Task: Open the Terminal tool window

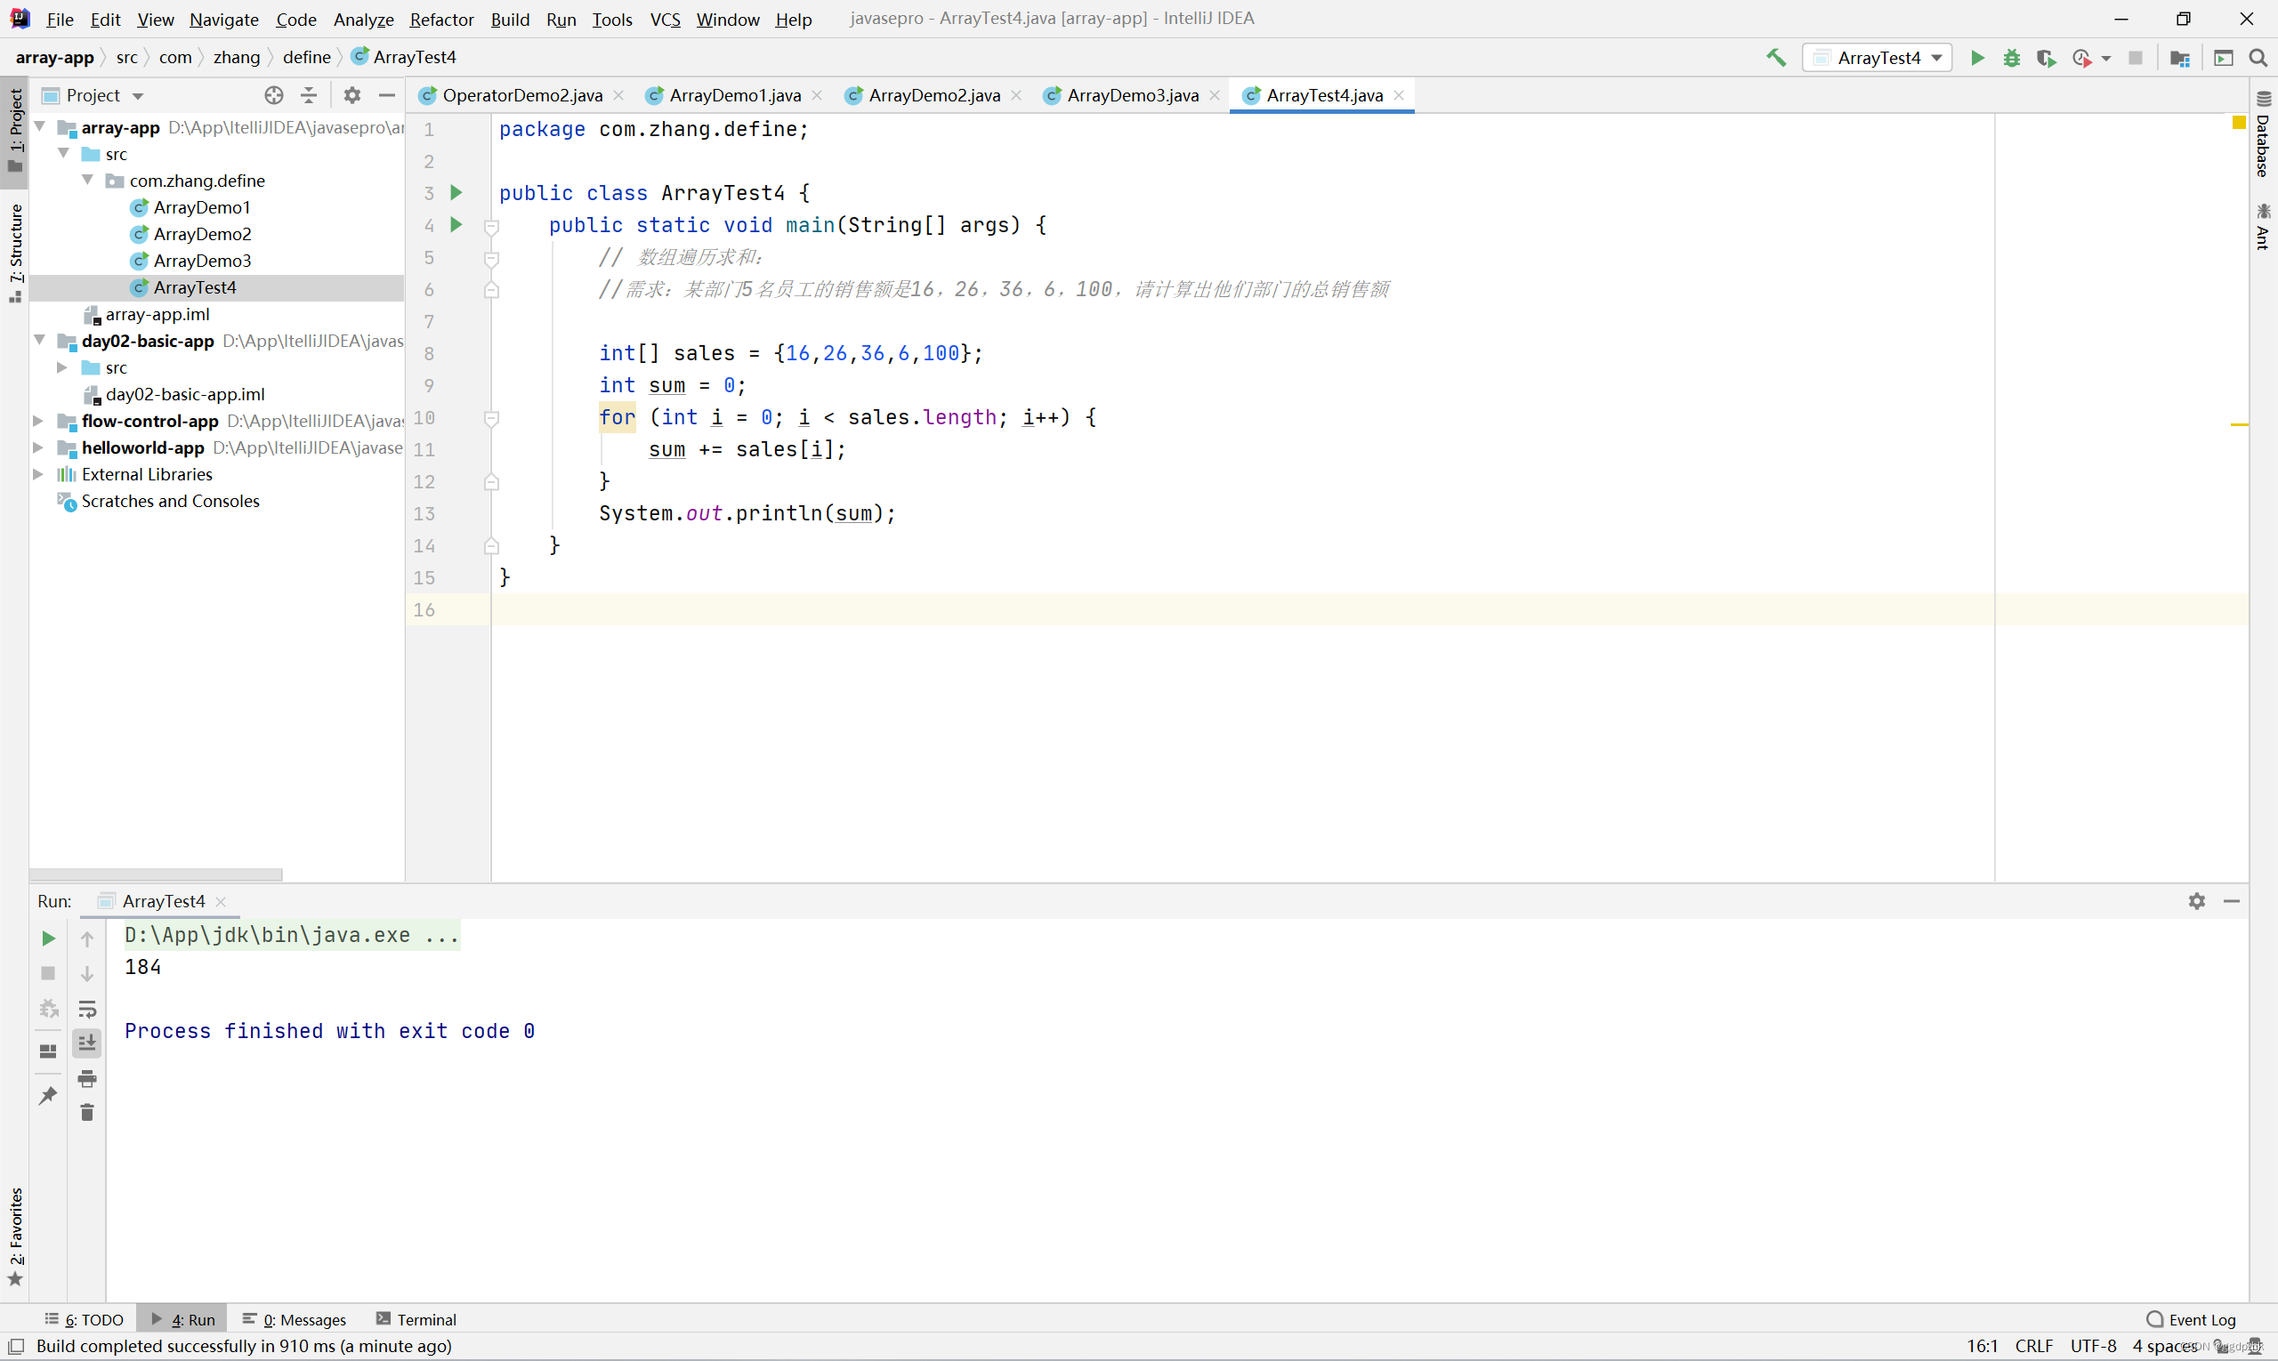Action: point(416,1319)
